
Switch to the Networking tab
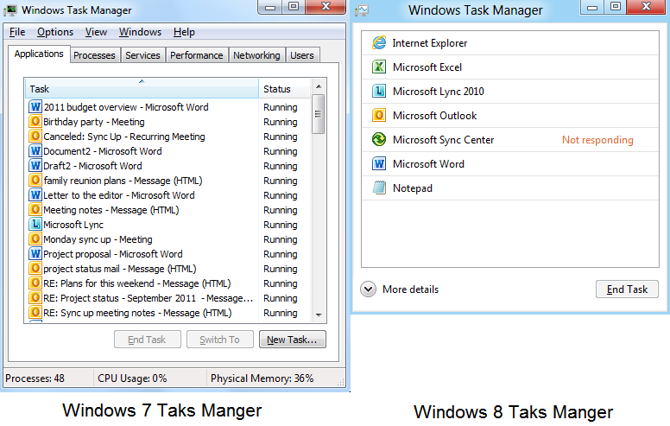coord(256,55)
